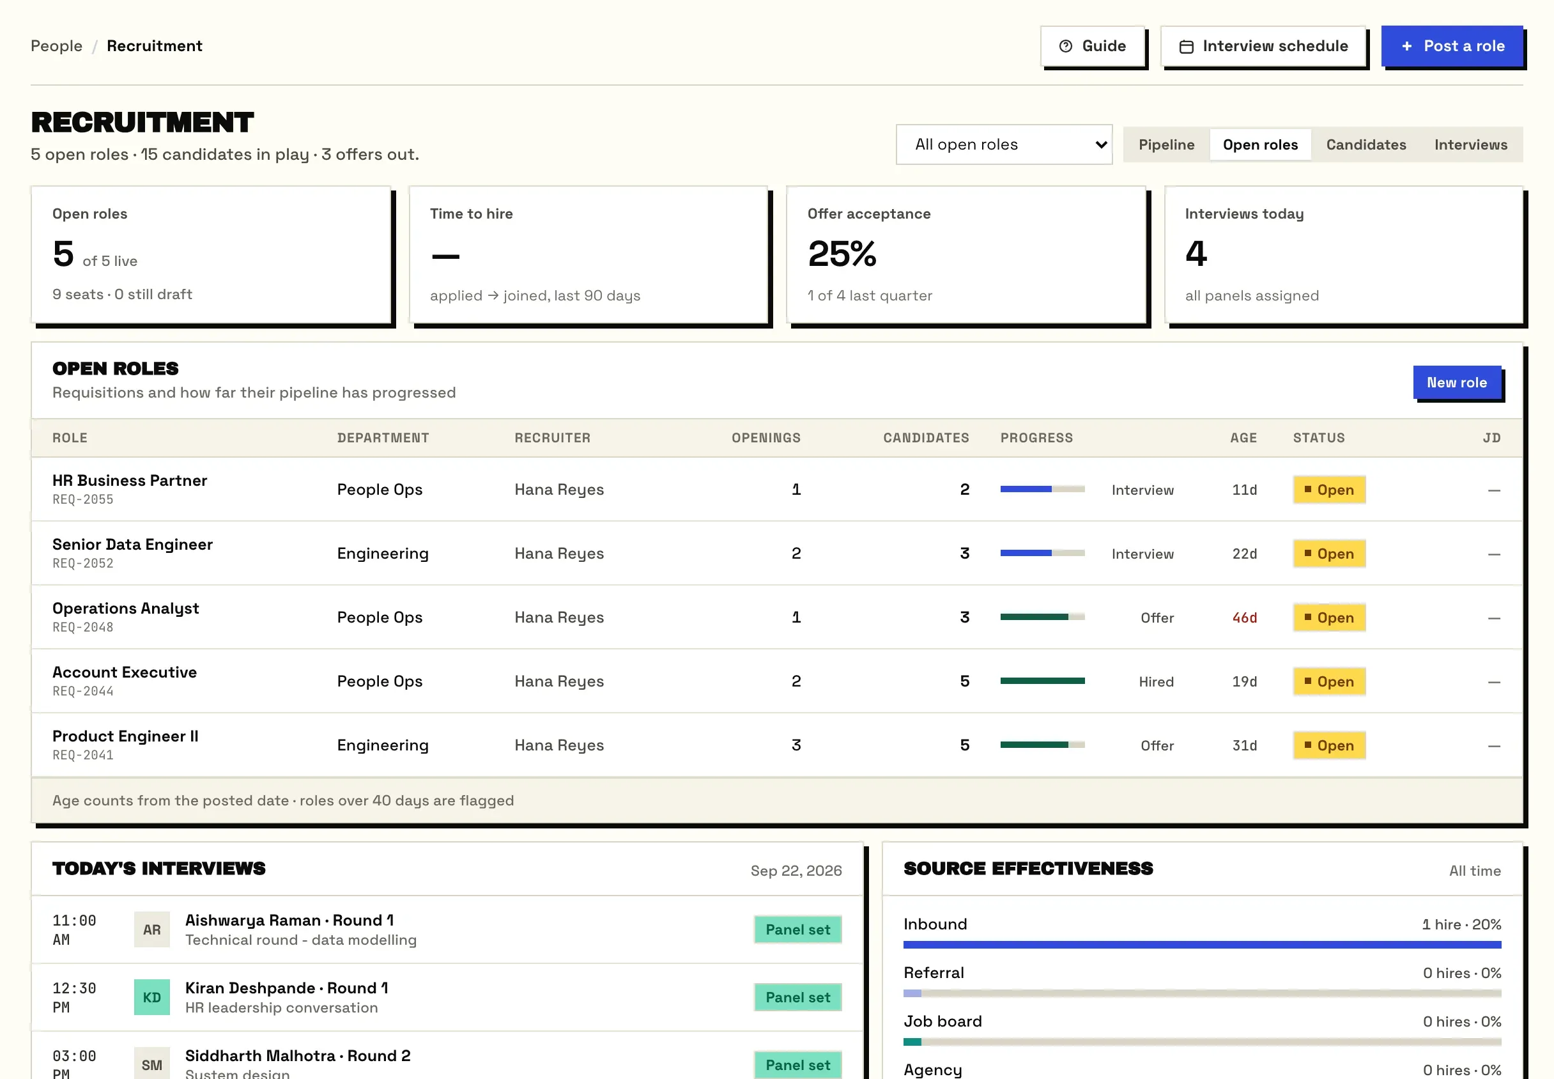Click Referral source row label
Viewport: 1554px width, 1079px height.
(x=933, y=972)
